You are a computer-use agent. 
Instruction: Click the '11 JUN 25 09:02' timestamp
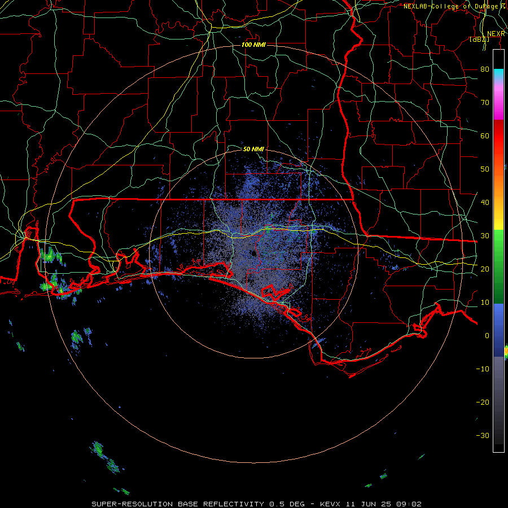pos(384,504)
